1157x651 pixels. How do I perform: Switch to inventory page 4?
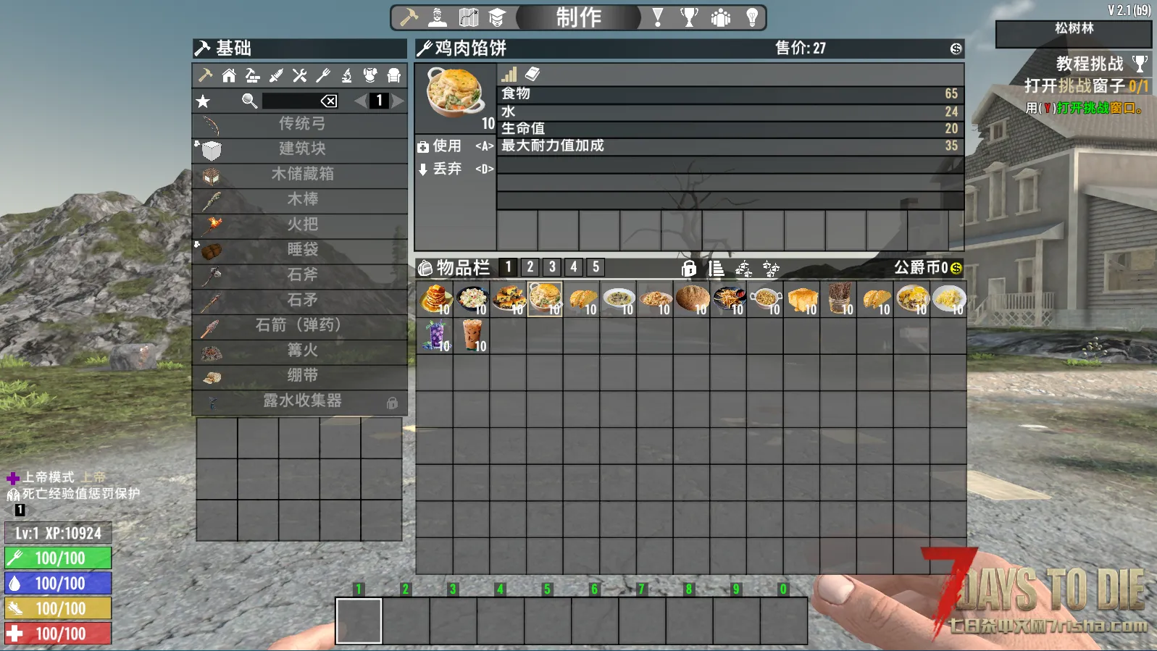tap(574, 267)
